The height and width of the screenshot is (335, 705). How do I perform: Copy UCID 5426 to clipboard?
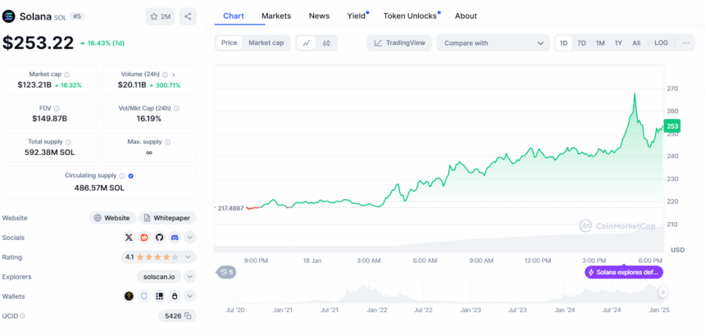[188, 316]
